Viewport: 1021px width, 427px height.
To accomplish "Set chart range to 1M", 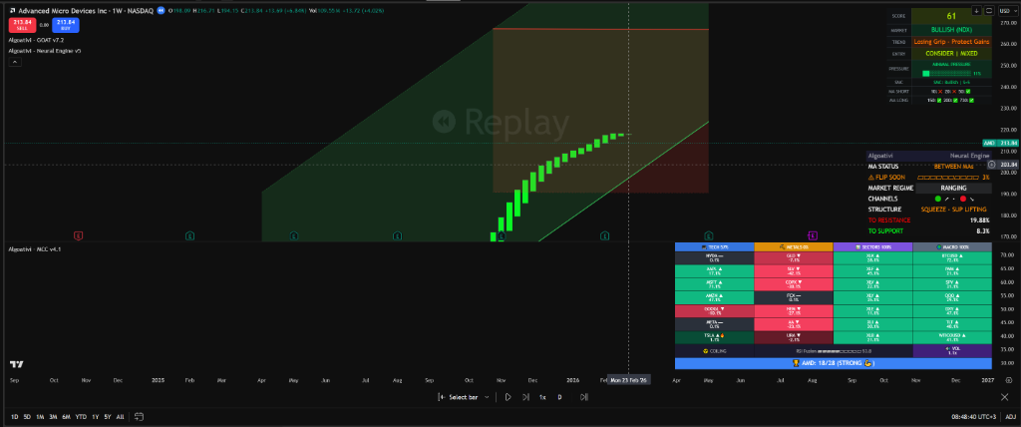I will 40,417.
